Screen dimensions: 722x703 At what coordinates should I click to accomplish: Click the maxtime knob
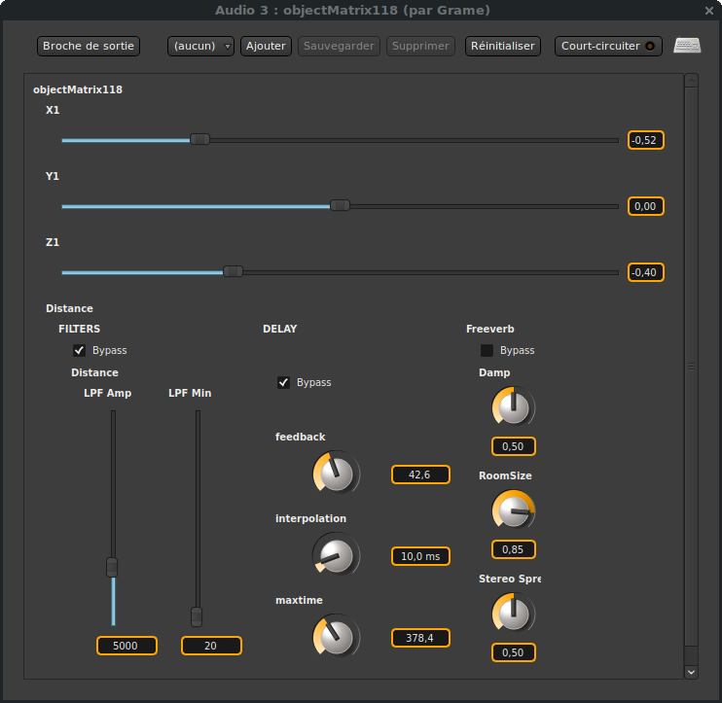click(x=336, y=637)
